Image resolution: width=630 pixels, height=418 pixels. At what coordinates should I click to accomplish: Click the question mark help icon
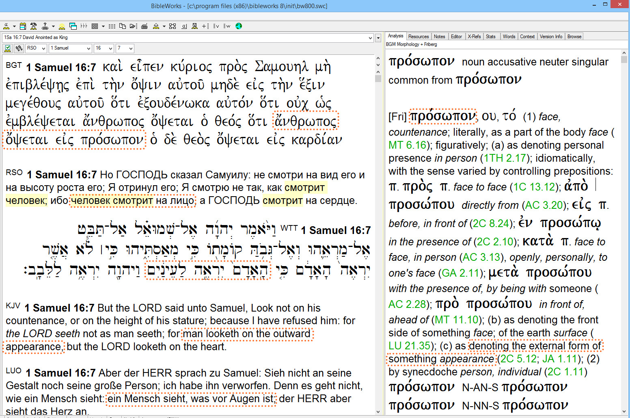point(45,26)
